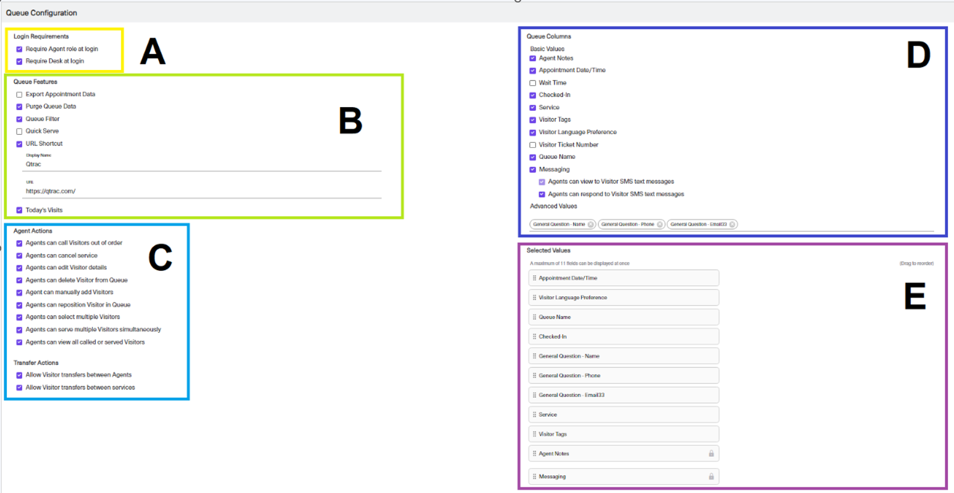
Task: Remove the General Question - Name chip
Action: tap(592, 224)
